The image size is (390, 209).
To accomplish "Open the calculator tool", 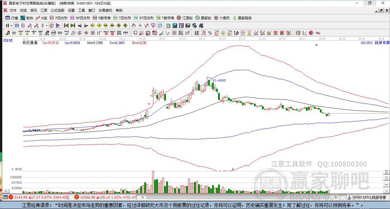I will tap(174, 25).
